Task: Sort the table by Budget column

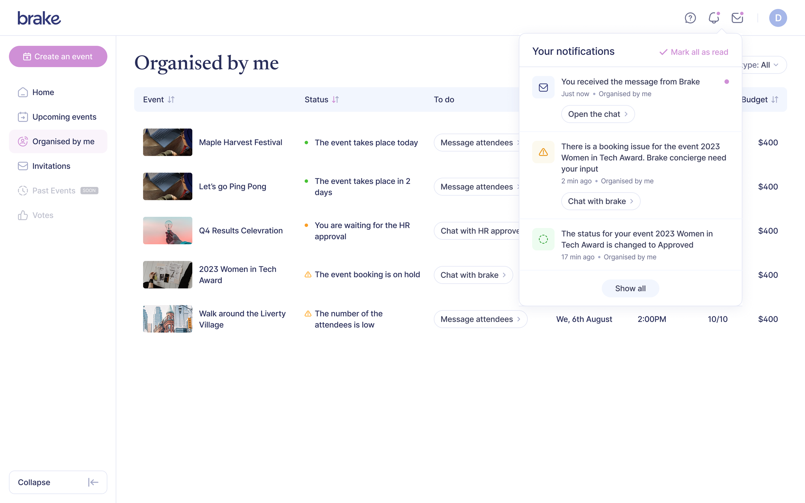Action: coord(775,99)
